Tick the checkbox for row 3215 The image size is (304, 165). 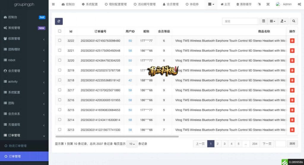60,110
